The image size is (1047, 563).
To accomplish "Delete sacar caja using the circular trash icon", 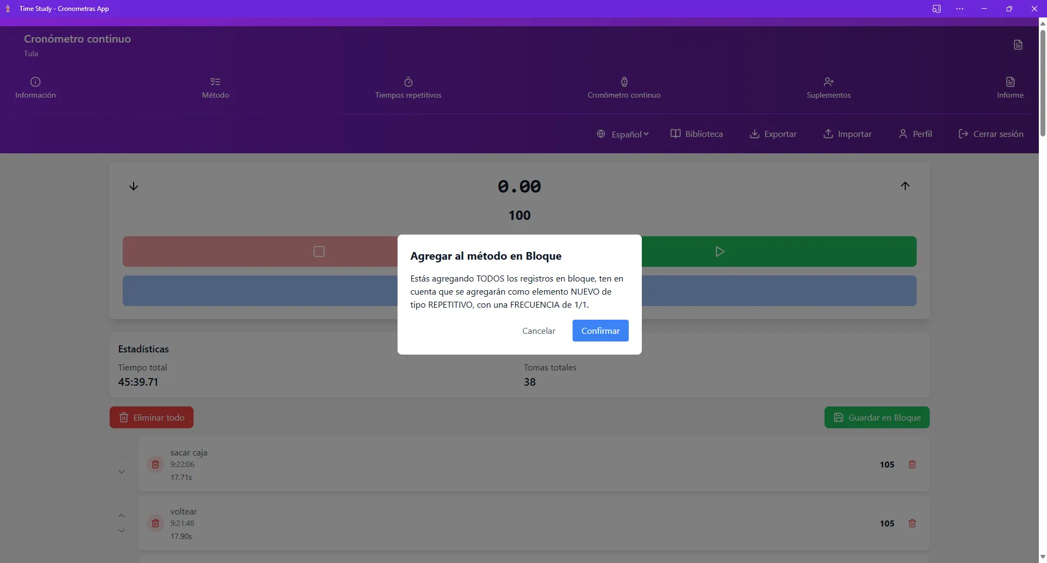I will click(x=155, y=464).
